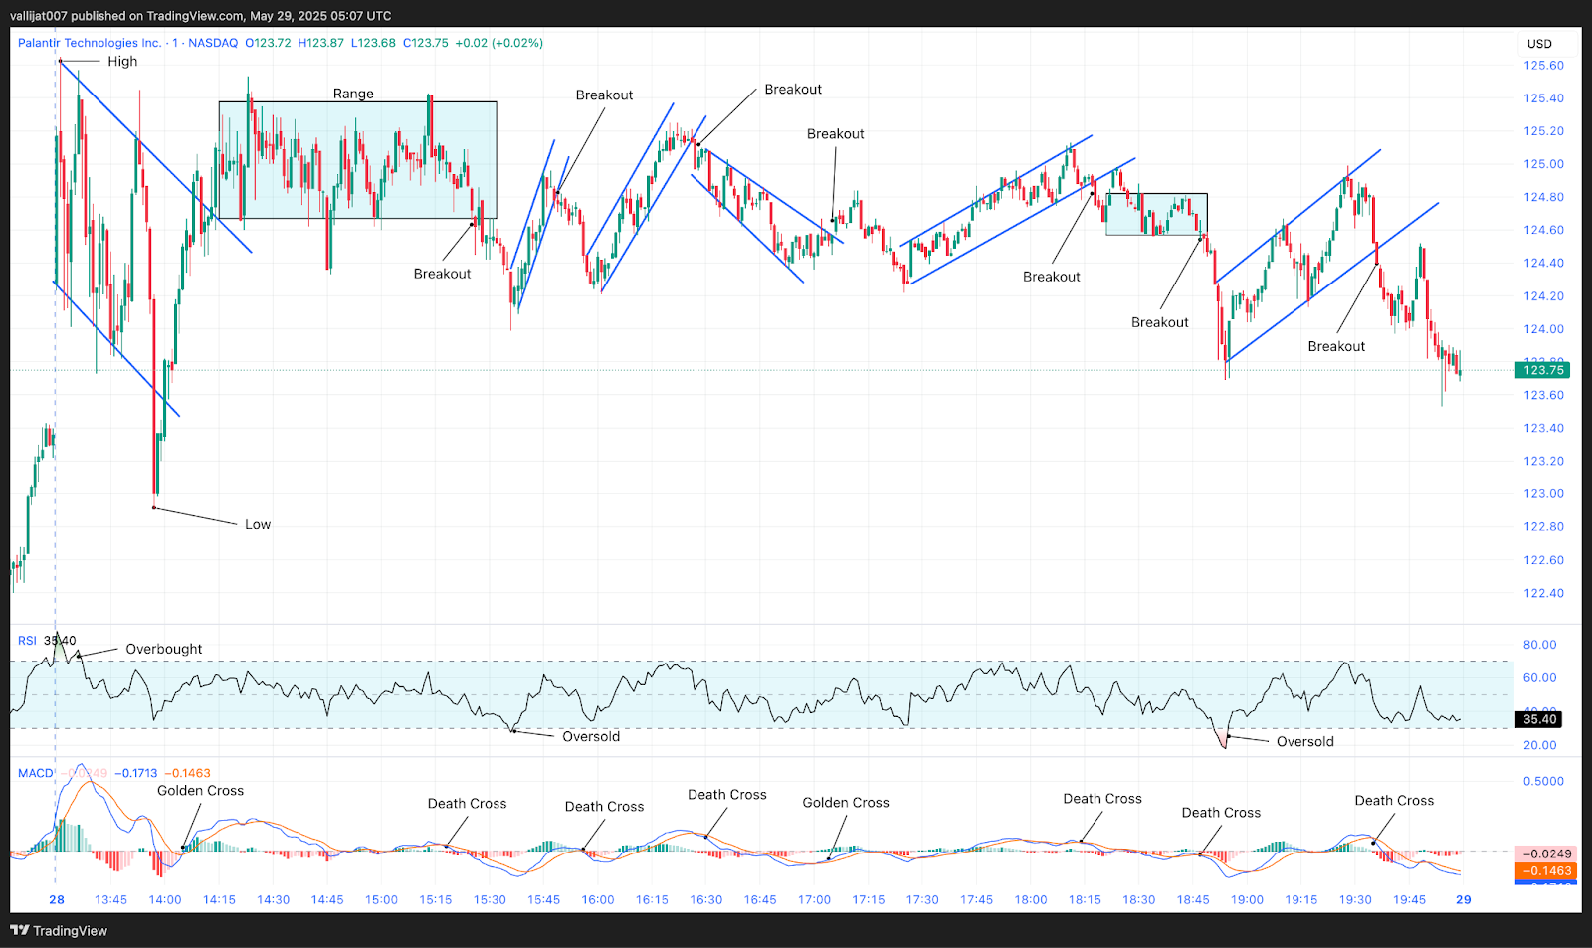This screenshot has height=948, width=1592.
Task: Click the 124.00 price axis label
Action: pos(1543,329)
